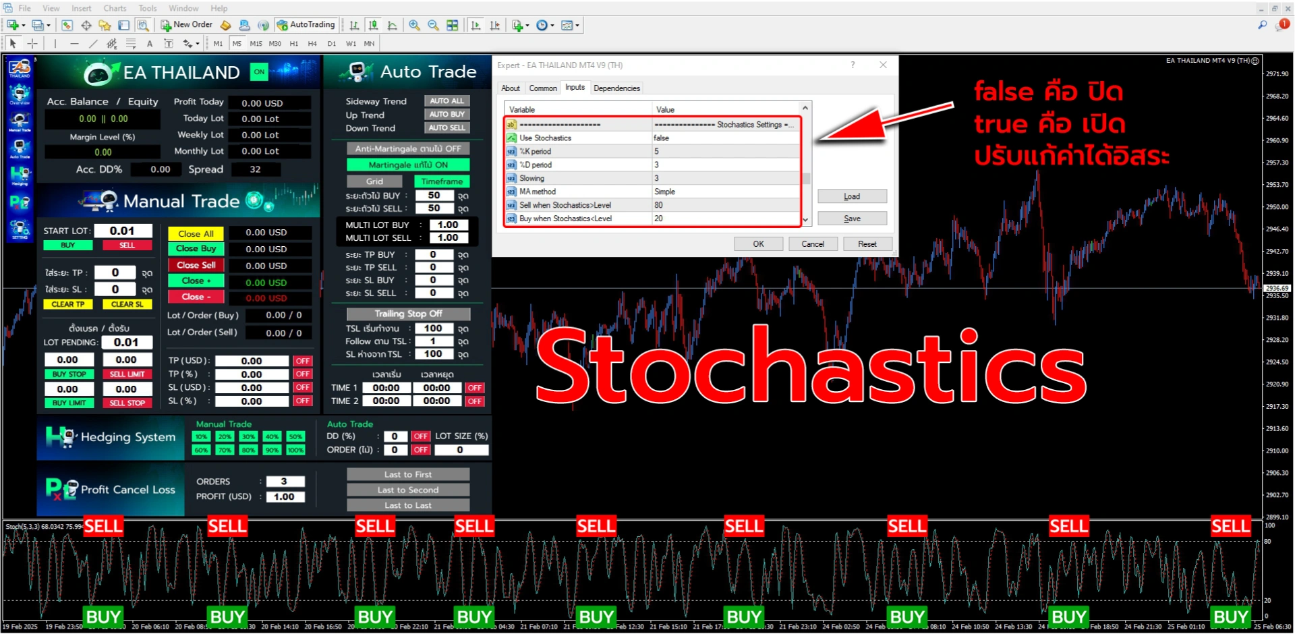The width and height of the screenshot is (1295, 634).
Task: Click the Hedging sidebar icon
Action: click(x=20, y=176)
